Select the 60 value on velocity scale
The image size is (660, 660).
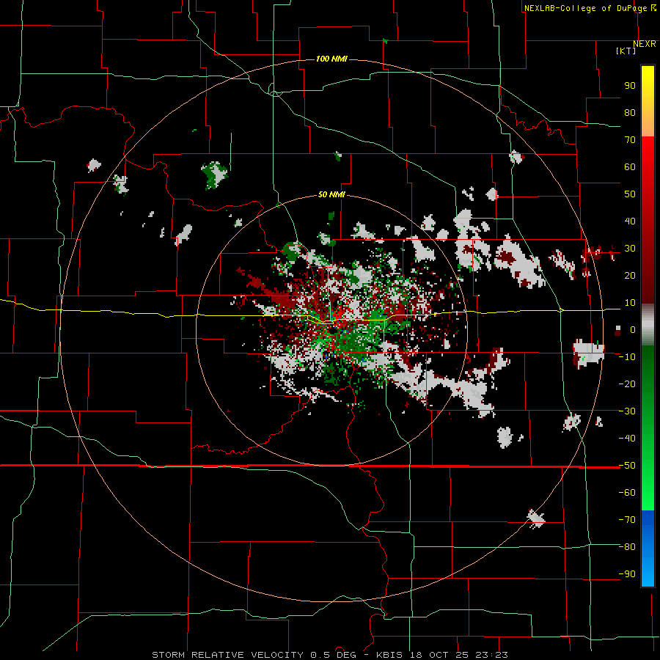[x=630, y=167]
